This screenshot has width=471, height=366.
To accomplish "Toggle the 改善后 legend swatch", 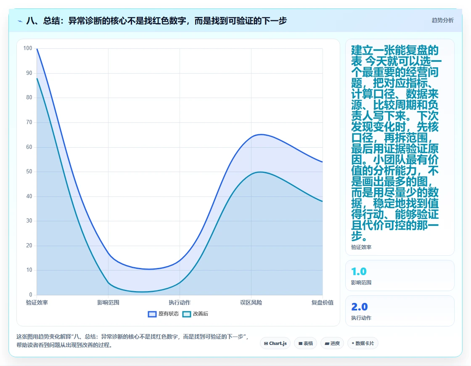I will coord(187,314).
